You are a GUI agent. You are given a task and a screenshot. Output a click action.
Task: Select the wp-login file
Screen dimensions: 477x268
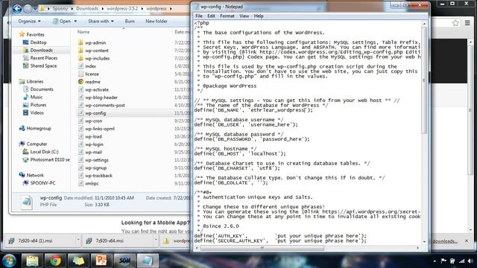coord(94,144)
